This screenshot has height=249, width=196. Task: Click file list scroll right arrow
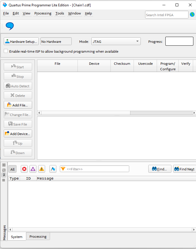click(194, 113)
